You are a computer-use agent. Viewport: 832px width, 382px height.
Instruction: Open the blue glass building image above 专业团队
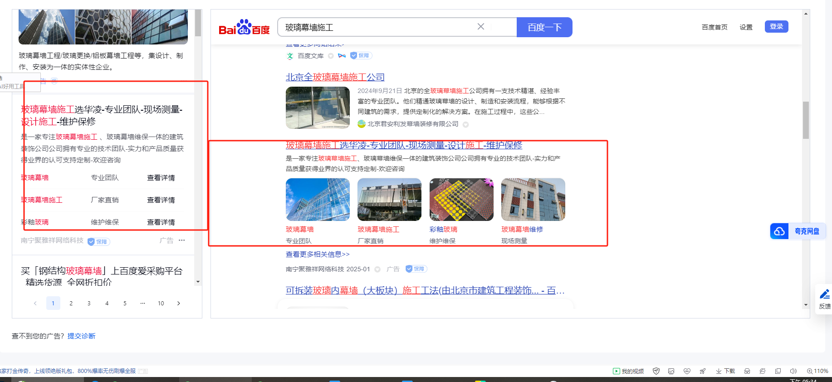(318, 200)
